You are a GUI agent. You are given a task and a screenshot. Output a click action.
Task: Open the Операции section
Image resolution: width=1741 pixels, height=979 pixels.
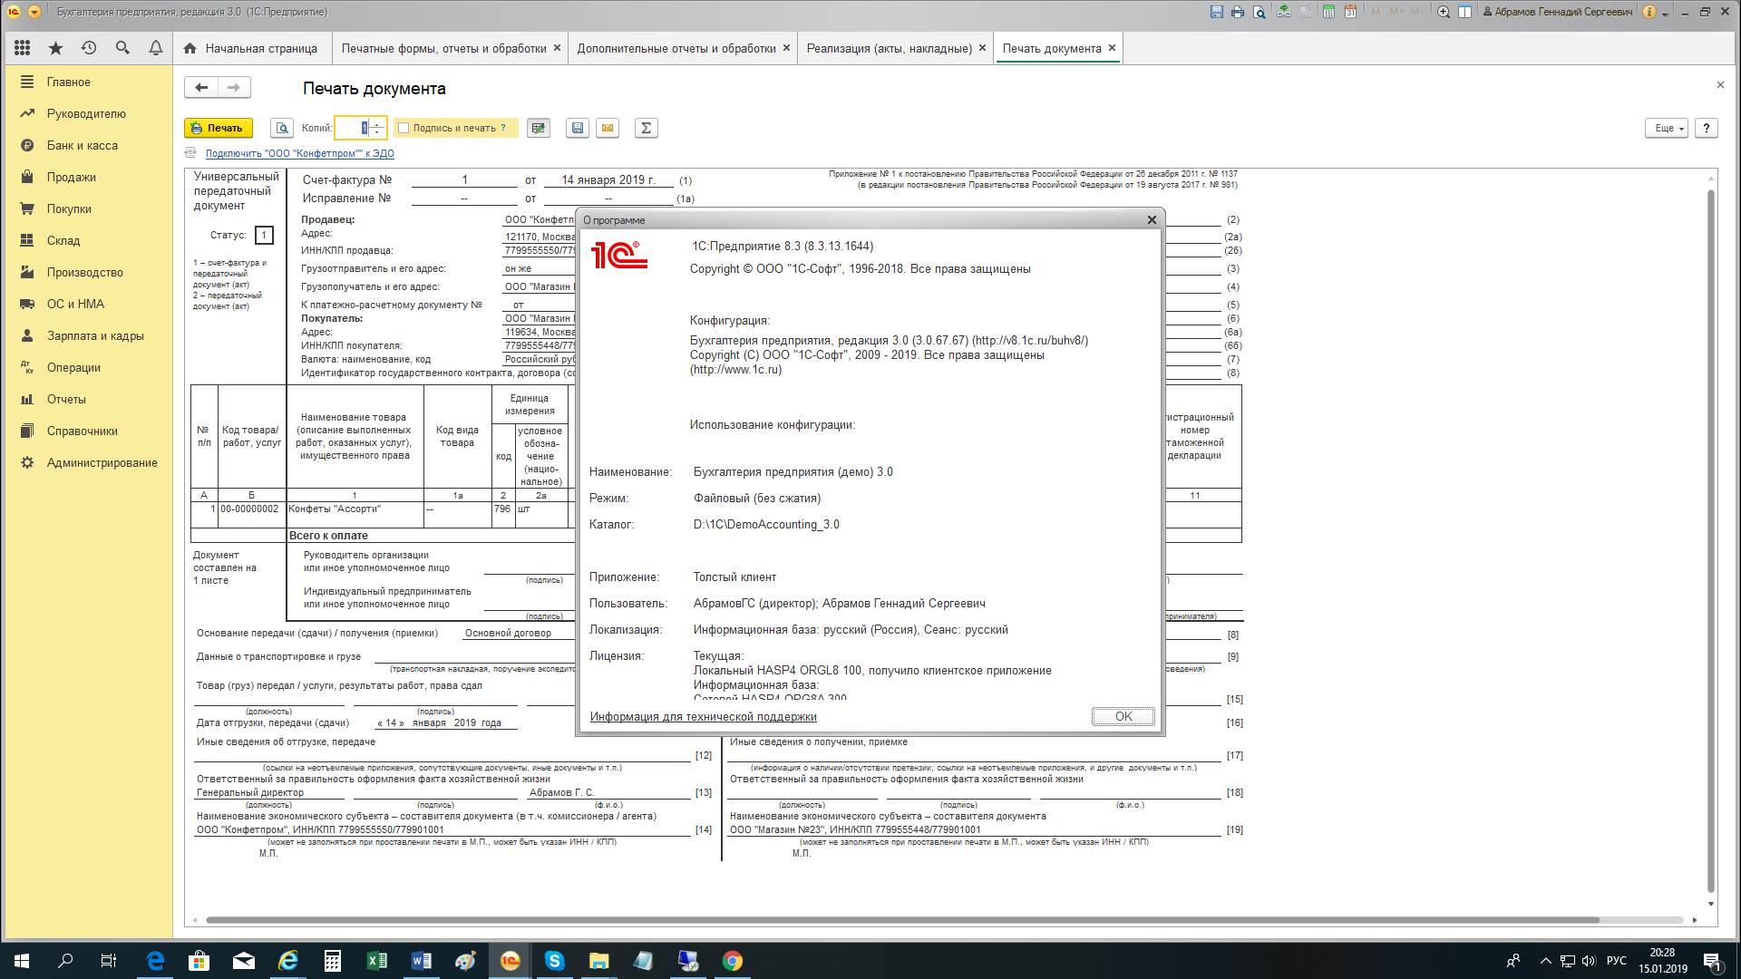coord(89,367)
